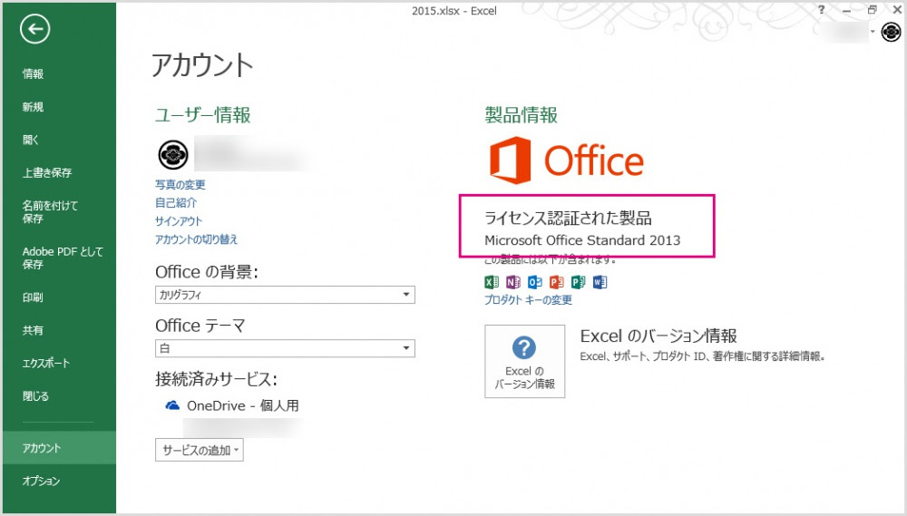Click 上書き保存 in the sidebar
This screenshot has width=907, height=516.
coord(47,172)
